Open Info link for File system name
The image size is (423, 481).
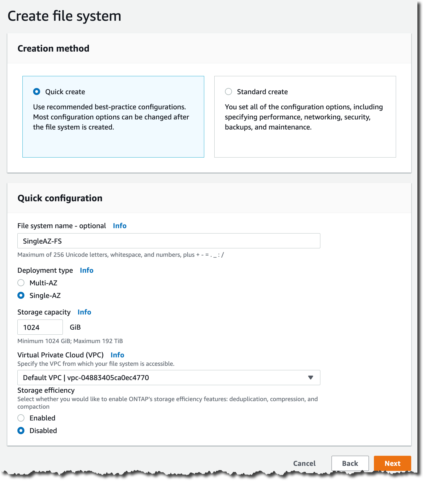[x=119, y=226]
